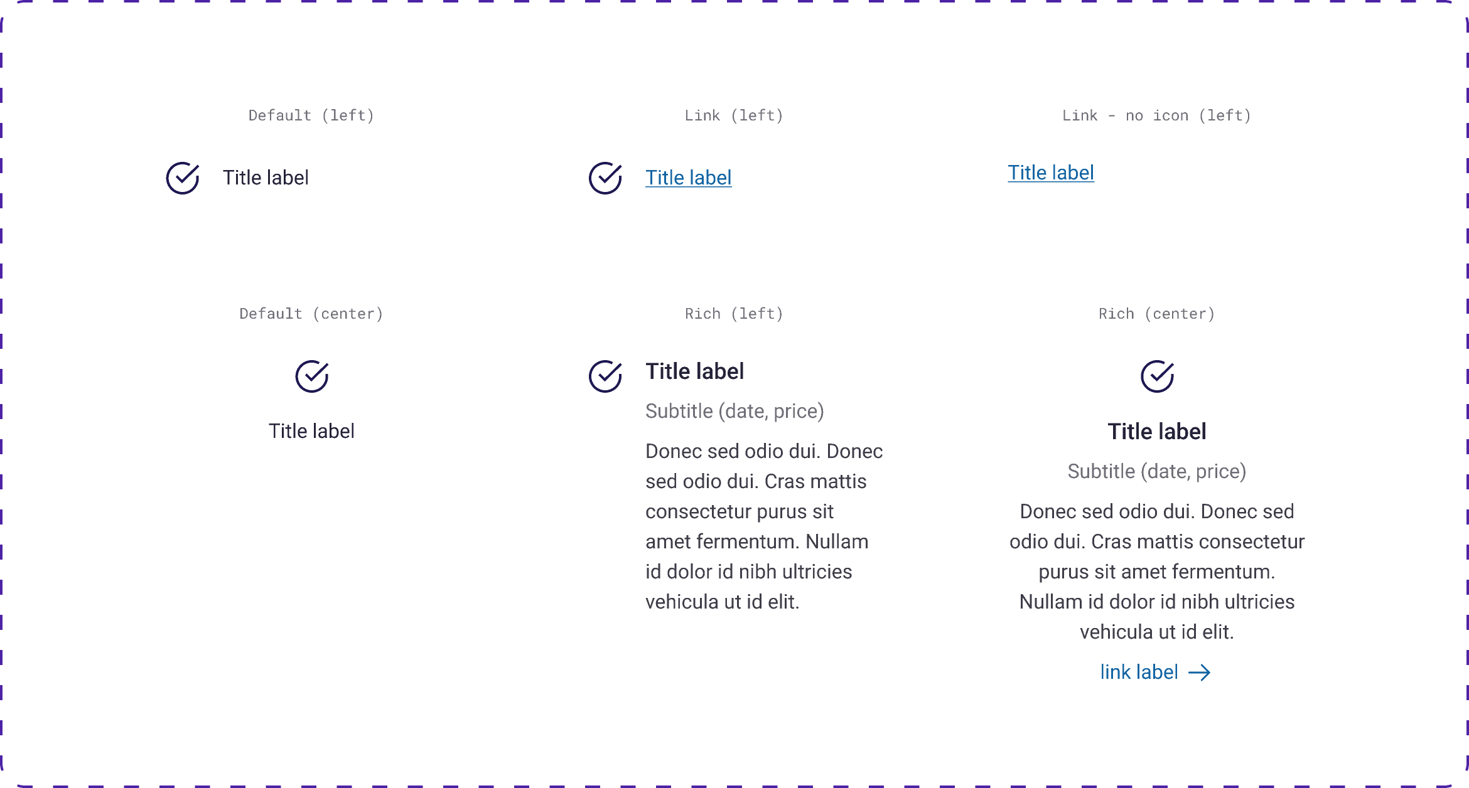Screen dimensions: 1469x788
Task: Open the Title label link without icon
Action: click(1051, 172)
